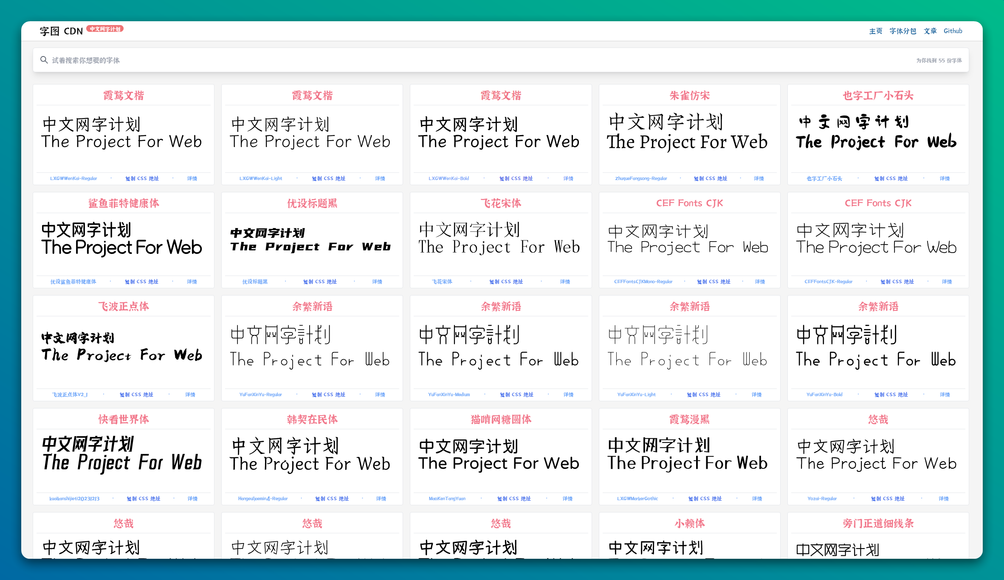1004x580 pixels.
Task: Click the search magnifier icon
Action: (44, 60)
